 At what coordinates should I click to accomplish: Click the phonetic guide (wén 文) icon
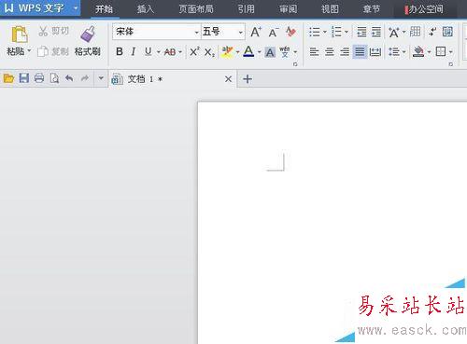click(x=285, y=51)
